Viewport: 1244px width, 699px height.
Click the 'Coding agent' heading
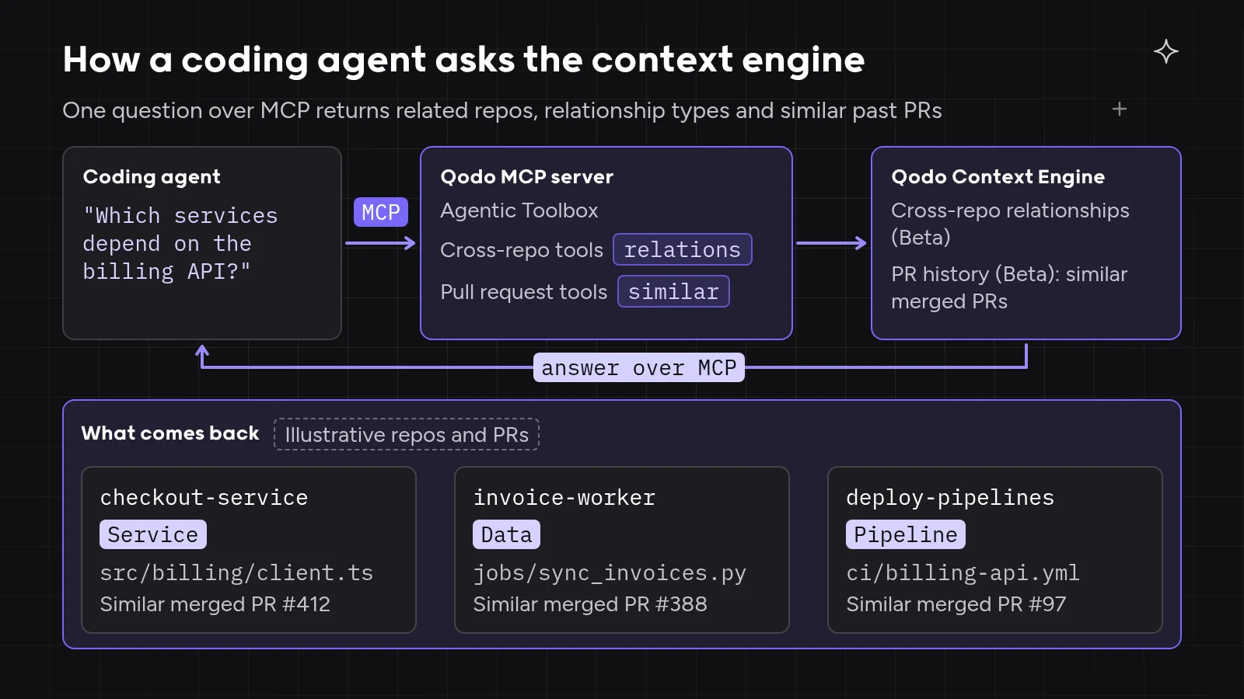coord(152,177)
